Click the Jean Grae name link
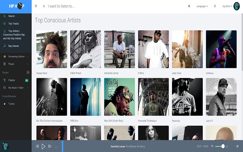 pyautogui.click(x=177, y=73)
